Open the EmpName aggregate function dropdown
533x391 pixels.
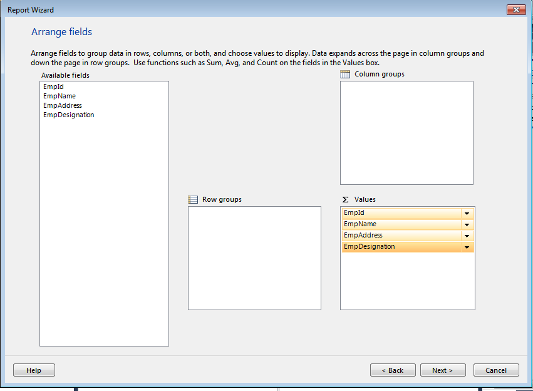point(467,224)
